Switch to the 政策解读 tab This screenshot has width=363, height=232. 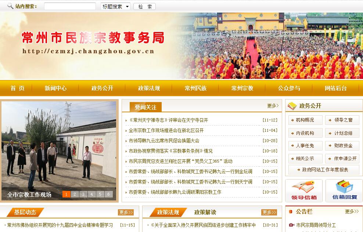[205, 213]
